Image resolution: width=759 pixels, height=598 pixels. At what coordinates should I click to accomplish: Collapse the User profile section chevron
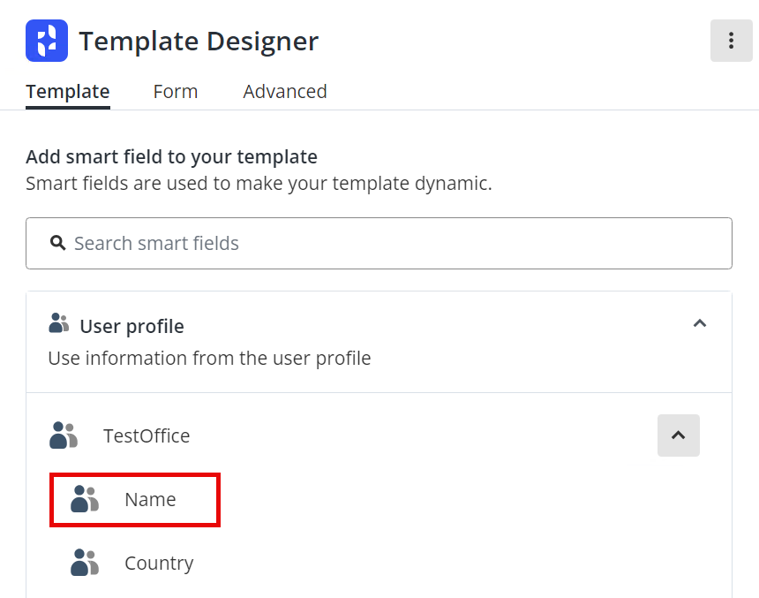tap(700, 323)
